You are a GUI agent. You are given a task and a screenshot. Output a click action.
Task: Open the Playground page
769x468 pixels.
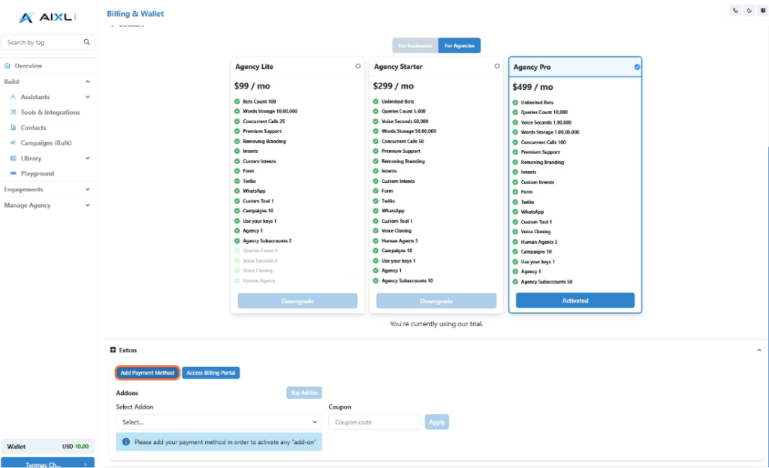point(37,173)
